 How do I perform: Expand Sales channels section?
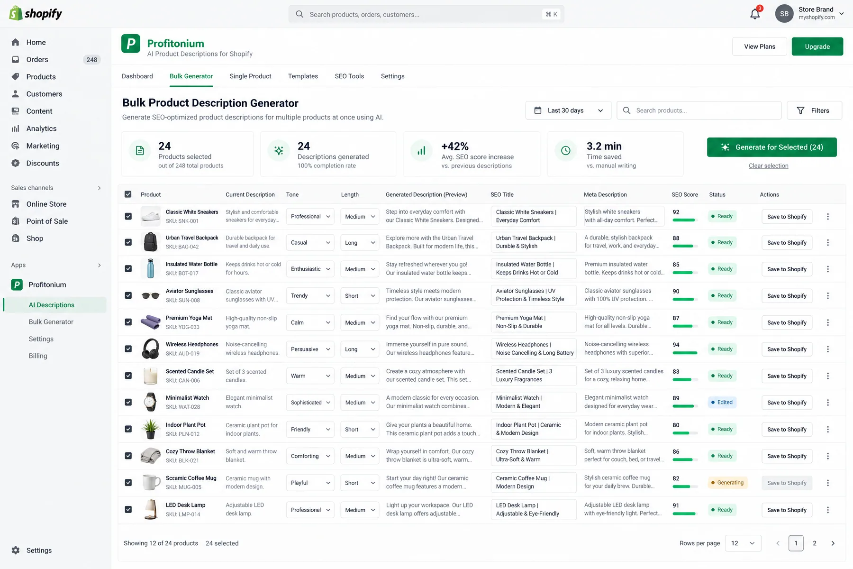coord(99,188)
